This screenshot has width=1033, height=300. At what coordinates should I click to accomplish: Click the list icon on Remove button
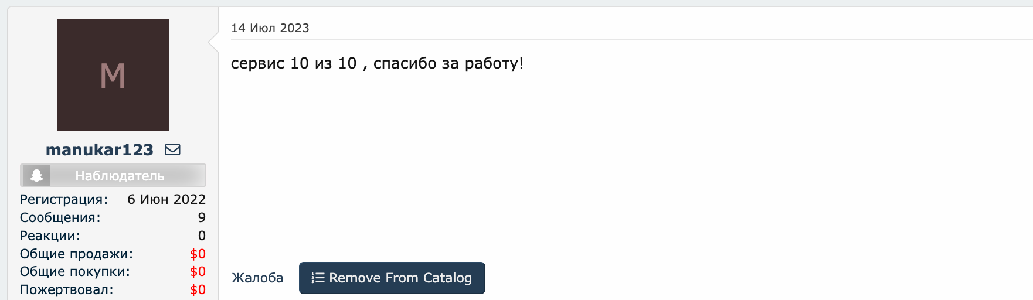pos(318,278)
